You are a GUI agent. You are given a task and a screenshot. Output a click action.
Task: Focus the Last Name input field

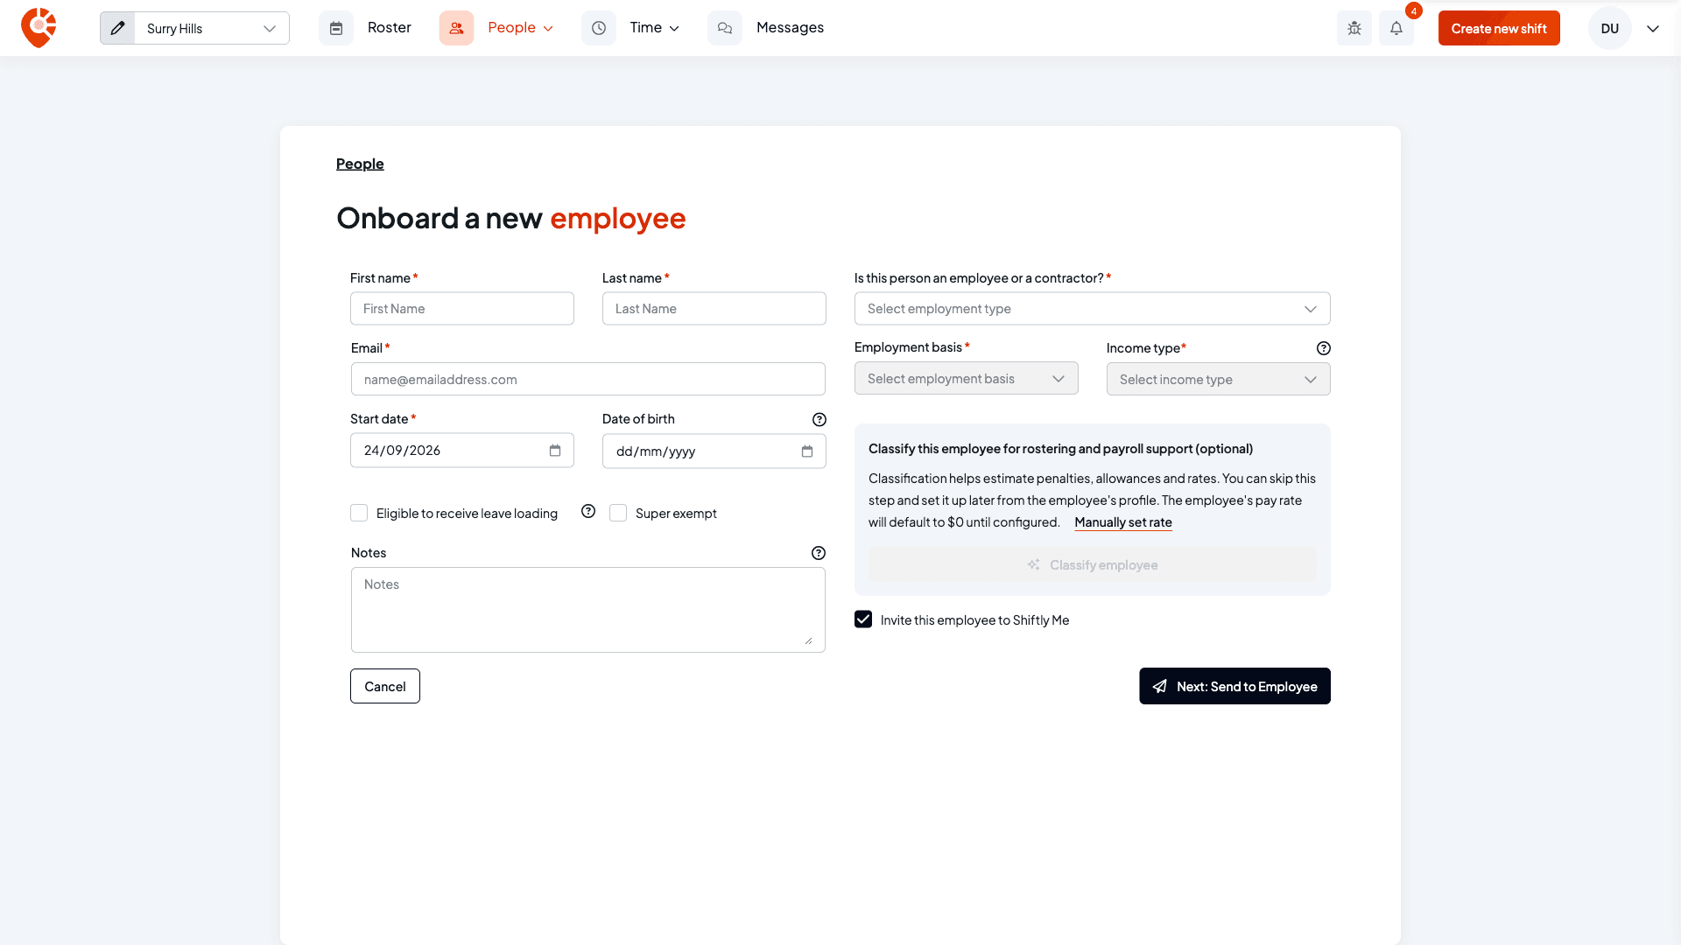(x=714, y=309)
